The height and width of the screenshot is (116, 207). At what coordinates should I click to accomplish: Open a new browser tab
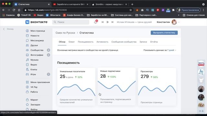[x=132, y=4]
